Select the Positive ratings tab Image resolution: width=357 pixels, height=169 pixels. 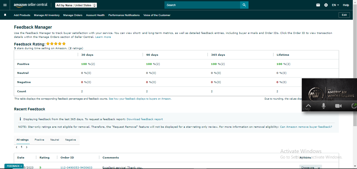coord(39,140)
